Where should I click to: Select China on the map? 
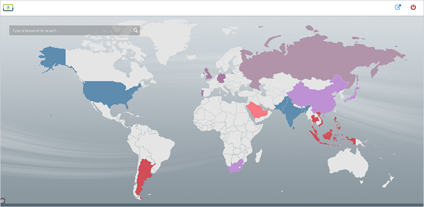[x=315, y=96]
